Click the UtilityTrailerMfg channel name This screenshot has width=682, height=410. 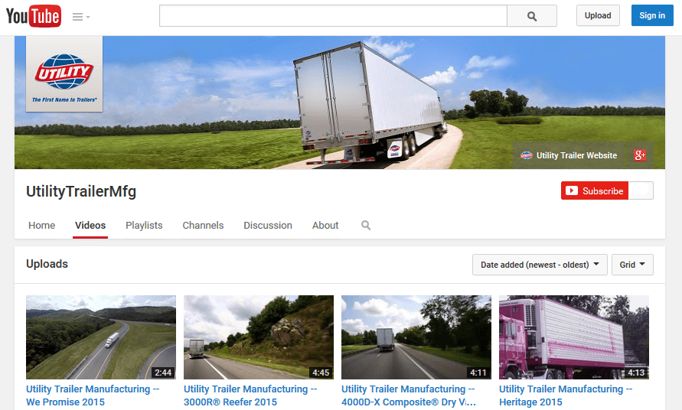click(x=81, y=191)
